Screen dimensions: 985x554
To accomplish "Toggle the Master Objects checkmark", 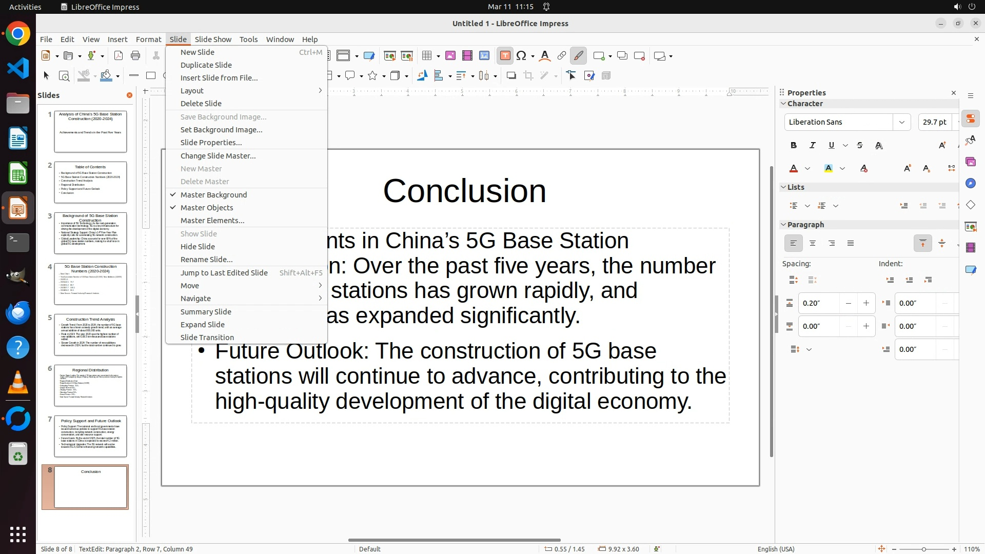I will pyautogui.click(x=207, y=208).
